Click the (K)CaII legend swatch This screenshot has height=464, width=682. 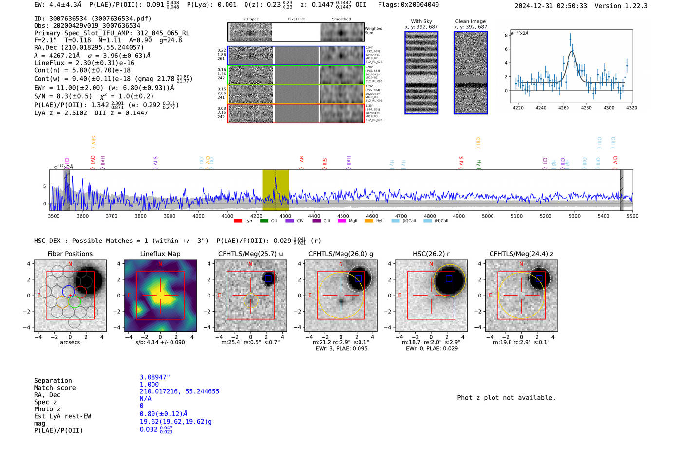396,221
